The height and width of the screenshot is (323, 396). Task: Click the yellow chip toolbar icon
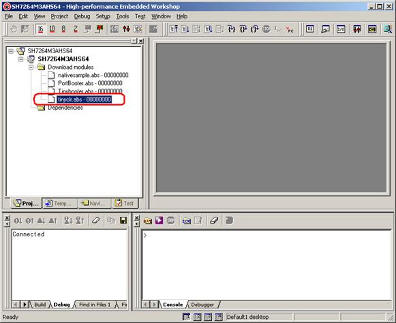tap(372, 29)
